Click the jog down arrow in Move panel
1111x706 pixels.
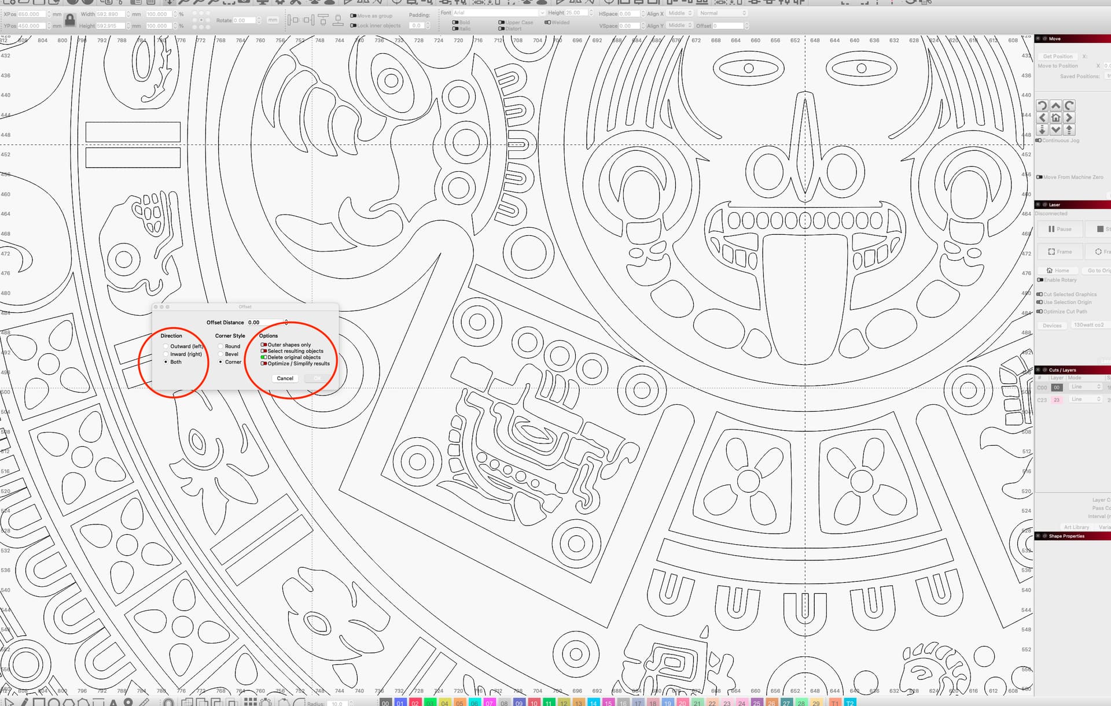pos(1055,130)
